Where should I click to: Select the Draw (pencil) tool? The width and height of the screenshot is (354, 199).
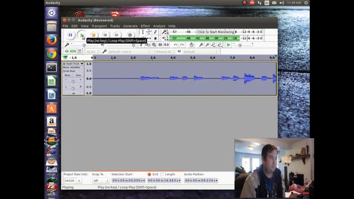click(155, 32)
